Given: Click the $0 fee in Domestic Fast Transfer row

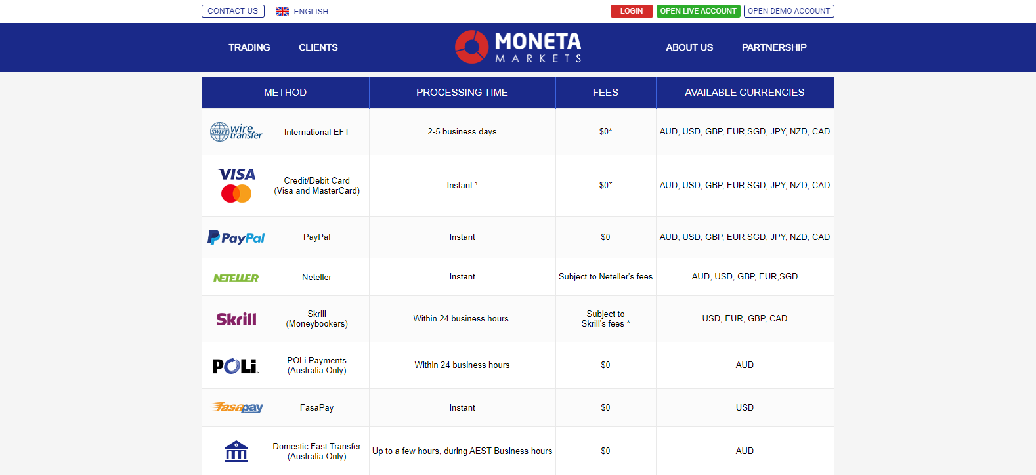Looking at the screenshot, I should [x=605, y=451].
